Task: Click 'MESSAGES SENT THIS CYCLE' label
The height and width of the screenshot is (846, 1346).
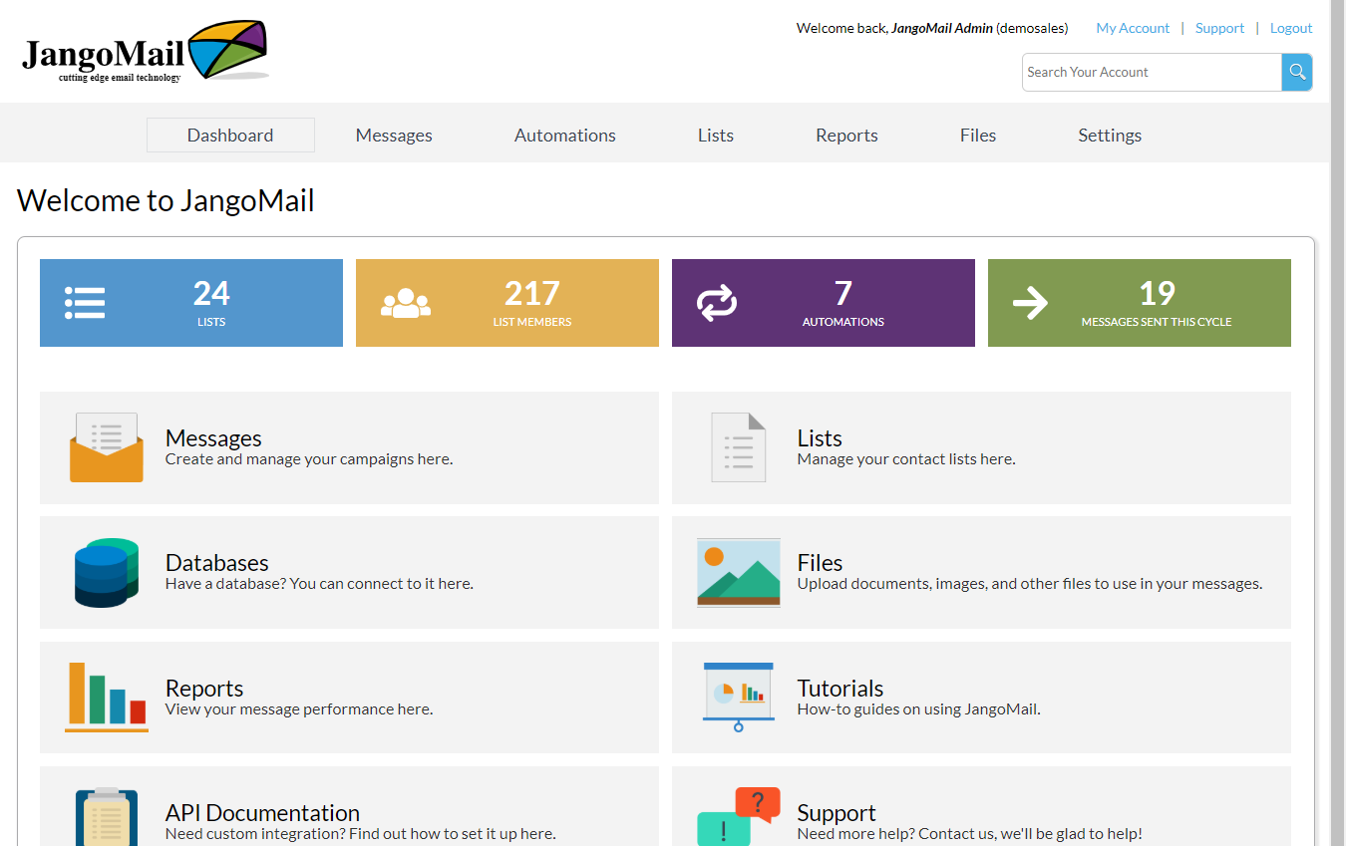Action: coord(1157,322)
